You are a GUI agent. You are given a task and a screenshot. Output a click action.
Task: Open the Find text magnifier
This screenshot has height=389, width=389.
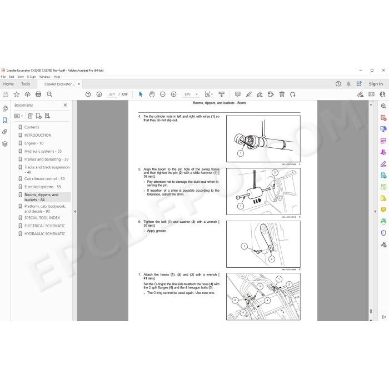tap(49, 94)
